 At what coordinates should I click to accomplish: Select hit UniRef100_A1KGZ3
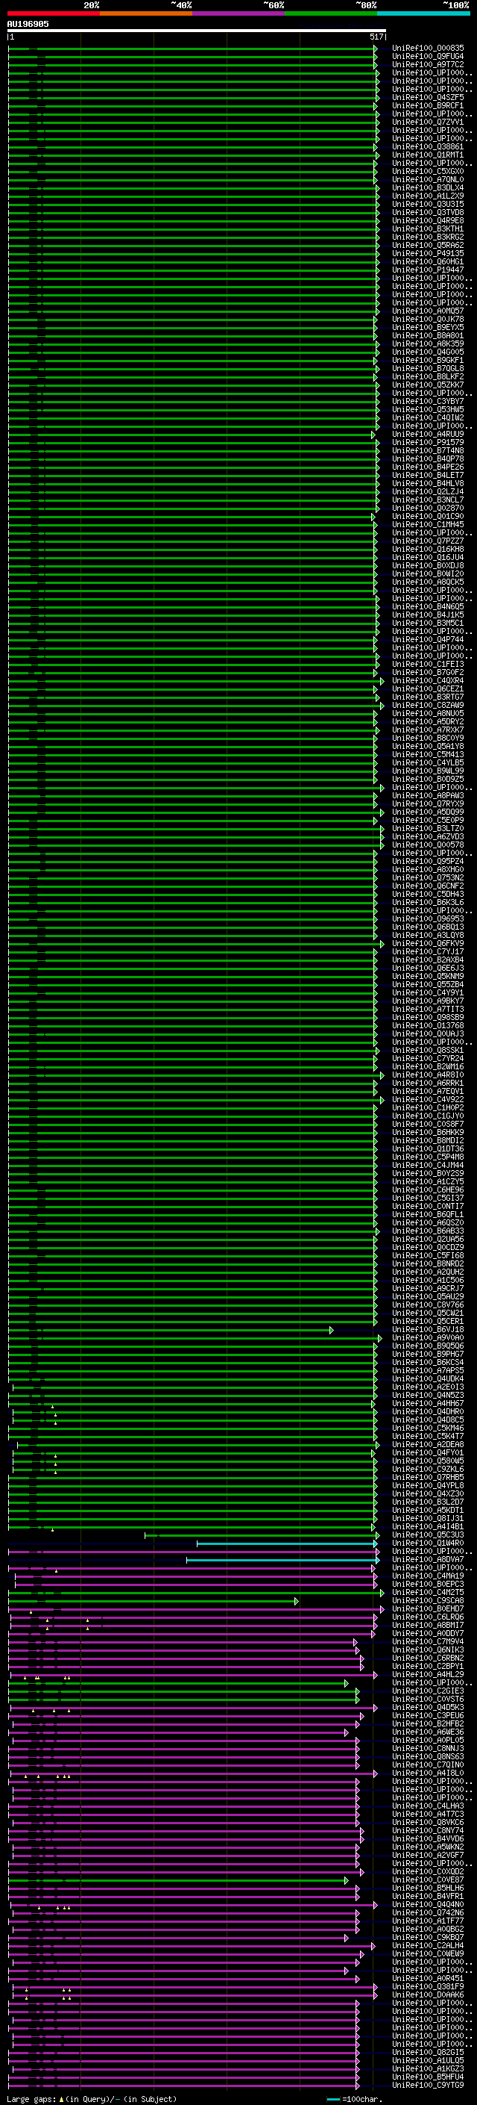(x=427, y=2069)
